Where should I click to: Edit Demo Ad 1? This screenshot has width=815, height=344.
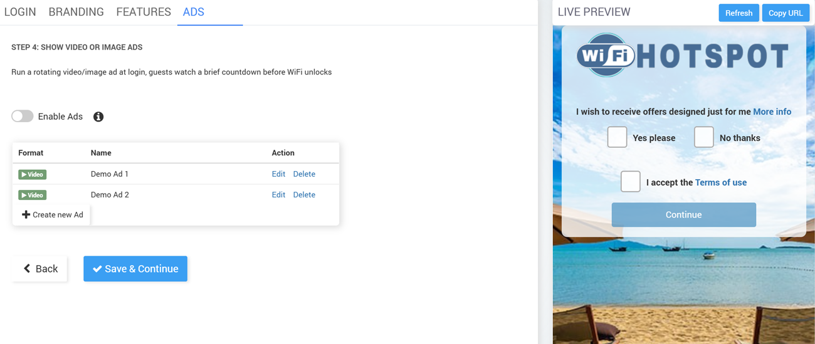(278, 174)
